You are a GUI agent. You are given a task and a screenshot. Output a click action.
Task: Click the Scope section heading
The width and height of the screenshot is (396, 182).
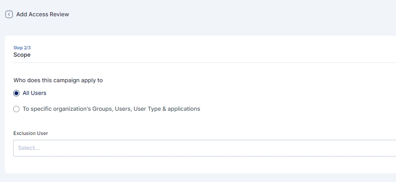[x=22, y=55]
